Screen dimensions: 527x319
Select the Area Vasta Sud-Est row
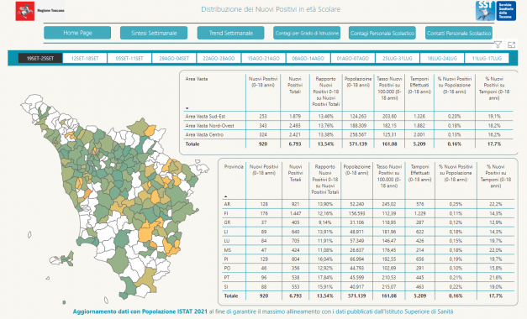pyautogui.click(x=349, y=116)
